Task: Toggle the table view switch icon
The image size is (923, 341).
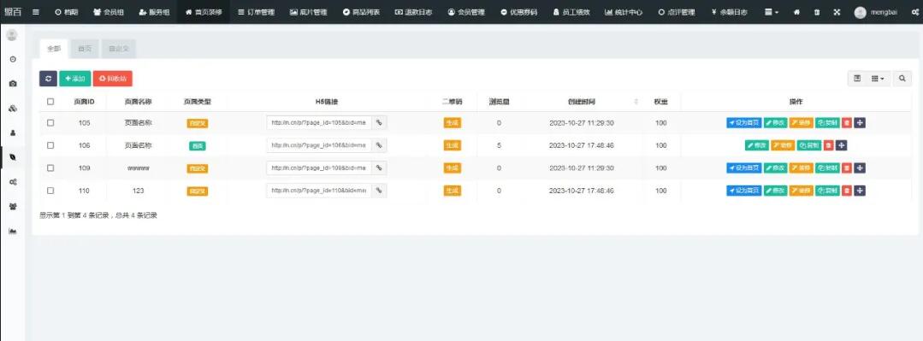Action: tap(857, 79)
